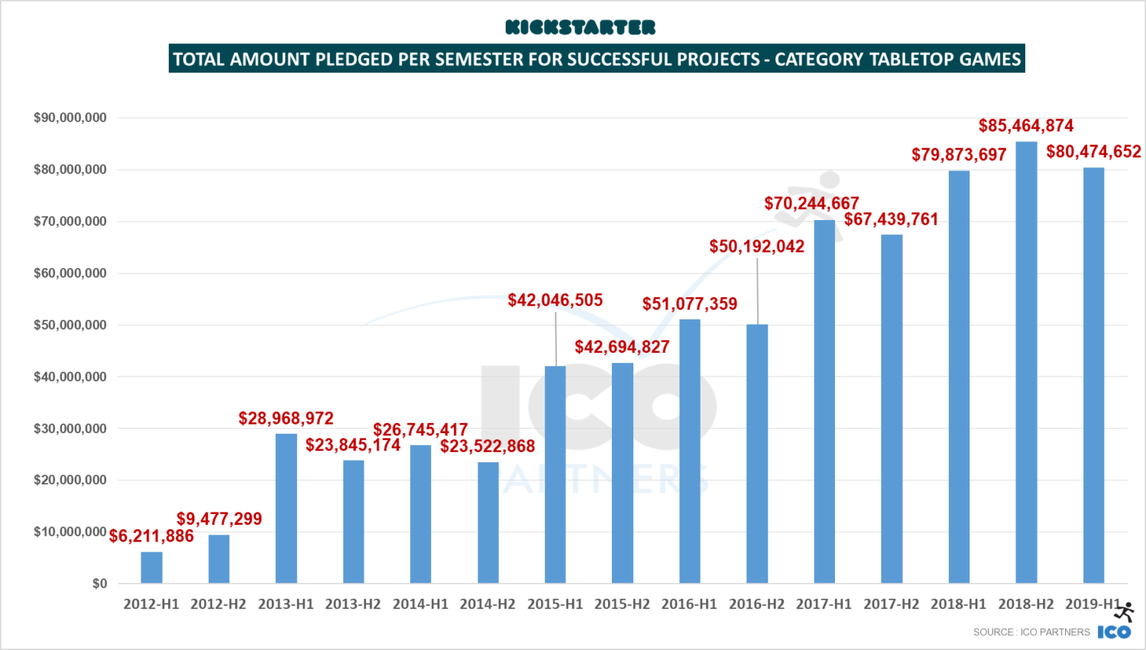Click the 2019-H1 axis label
Screen dimensions: 1146x650
point(1093,603)
